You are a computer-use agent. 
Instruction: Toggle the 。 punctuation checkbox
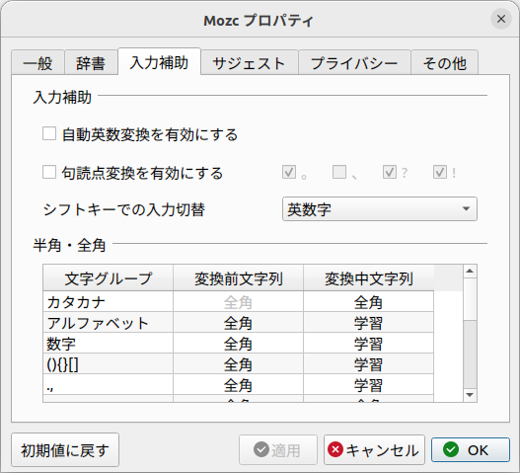(289, 172)
